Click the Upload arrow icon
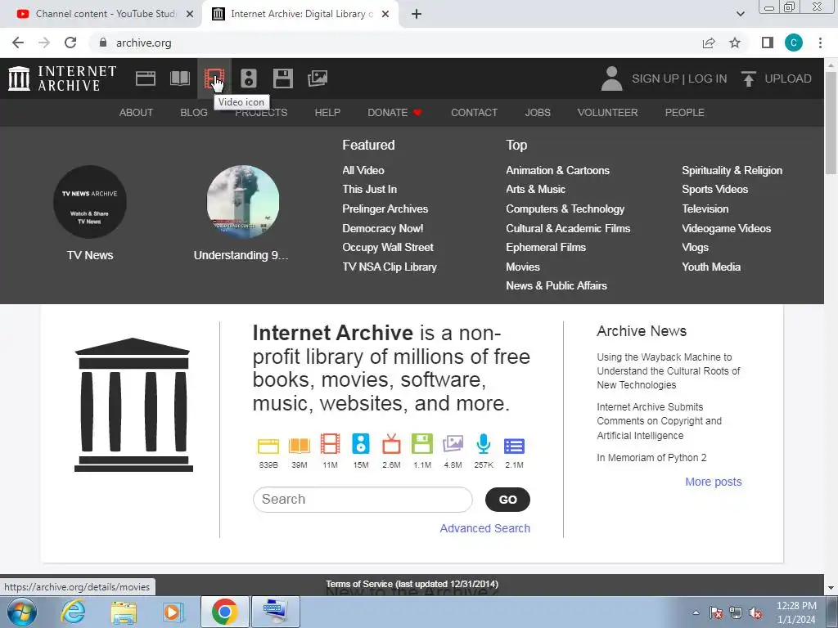Viewport: 838px width, 628px height. (748, 78)
